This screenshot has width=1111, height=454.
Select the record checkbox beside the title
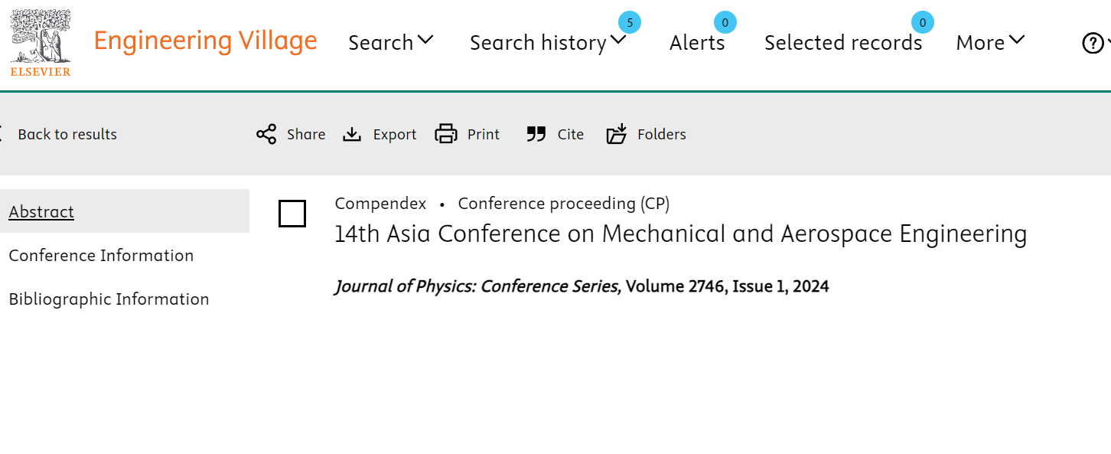(x=292, y=214)
